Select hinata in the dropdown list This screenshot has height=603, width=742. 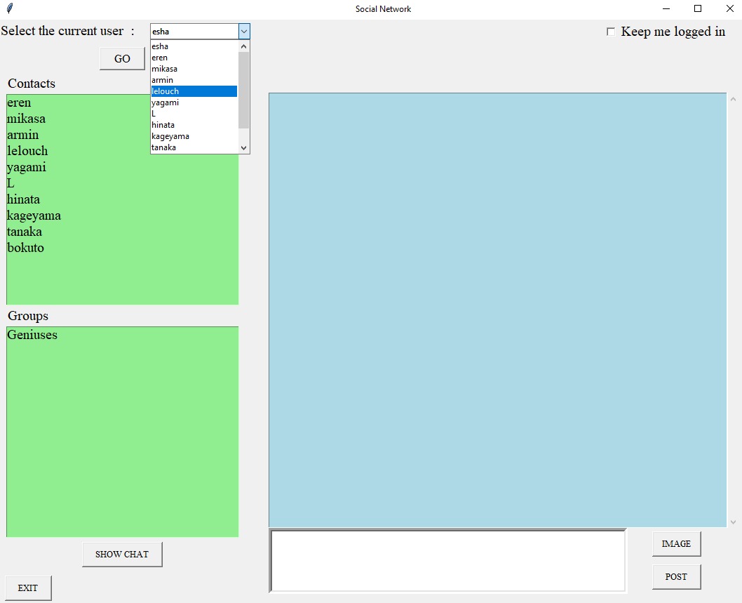coord(194,125)
